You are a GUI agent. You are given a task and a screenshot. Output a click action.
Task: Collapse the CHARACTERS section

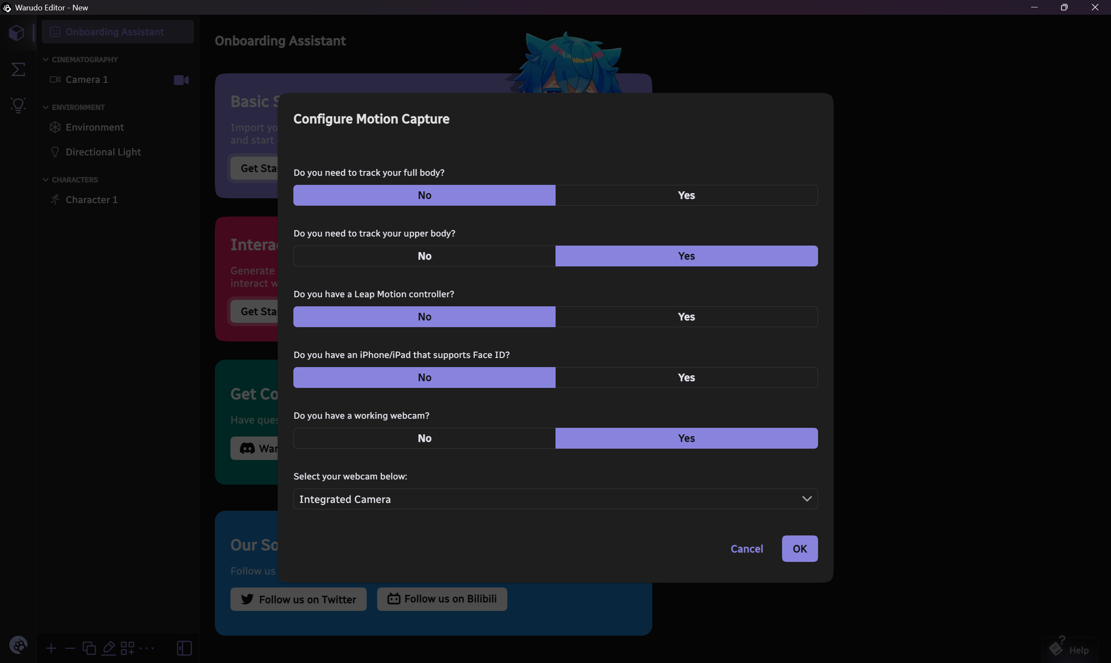coord(45,180)
